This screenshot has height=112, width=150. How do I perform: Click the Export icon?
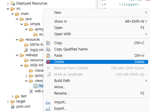coord(48,109)
